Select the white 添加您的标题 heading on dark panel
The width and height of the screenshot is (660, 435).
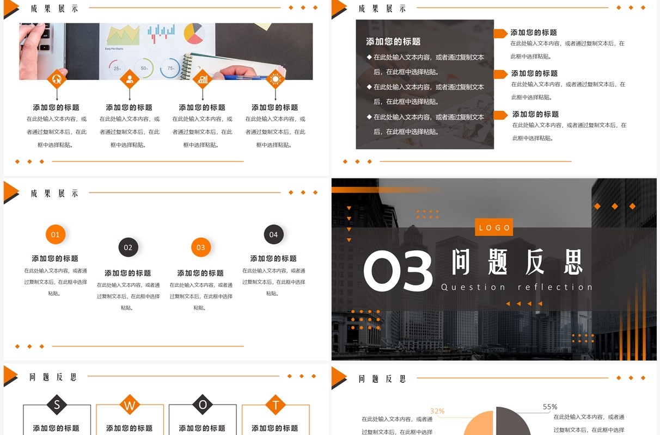click(x=393, y=42)
